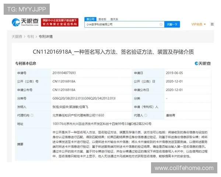This screenshot has height=177, width=221.
Task: Click CN112016918A in 公开（公告）号 row
Action: point(64,81)
